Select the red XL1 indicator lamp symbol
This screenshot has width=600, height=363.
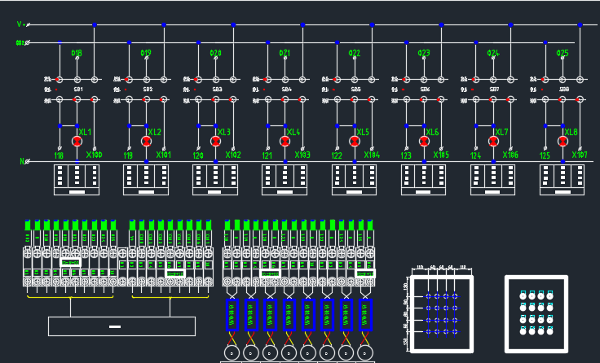click(77, 141)
